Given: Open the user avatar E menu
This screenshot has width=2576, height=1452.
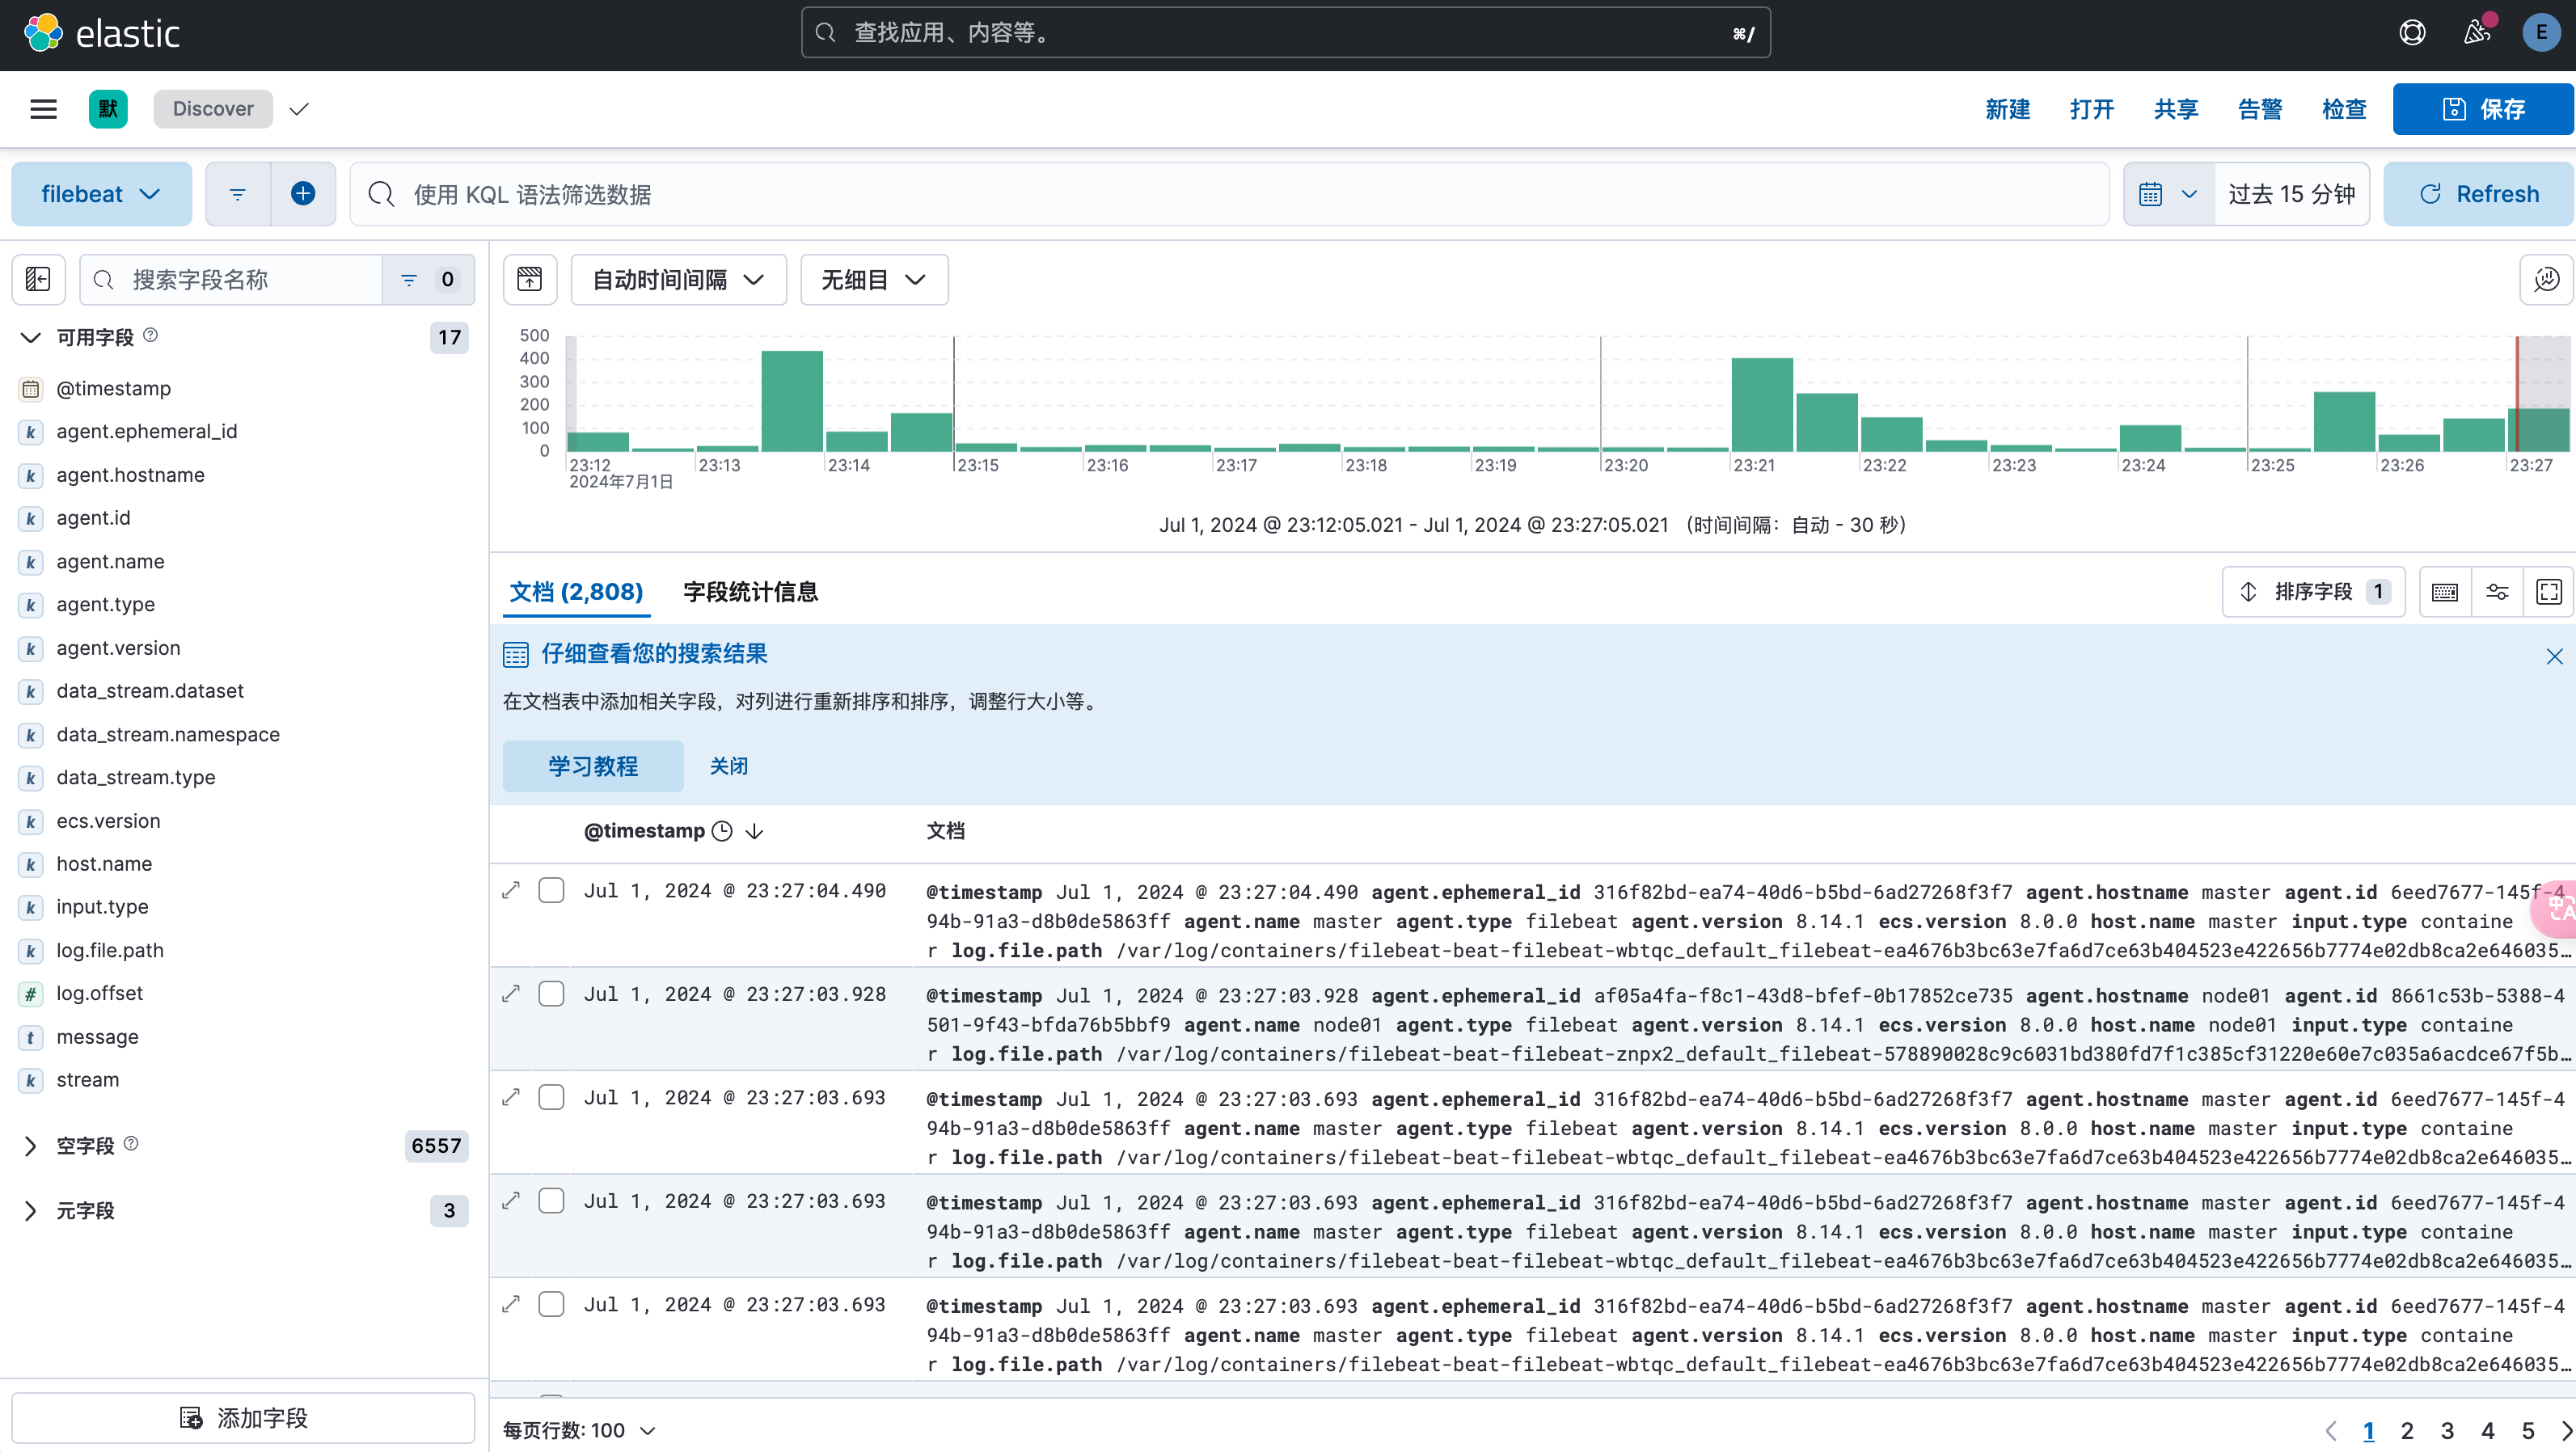Looking at the screenshot, I should (2541, 33).
